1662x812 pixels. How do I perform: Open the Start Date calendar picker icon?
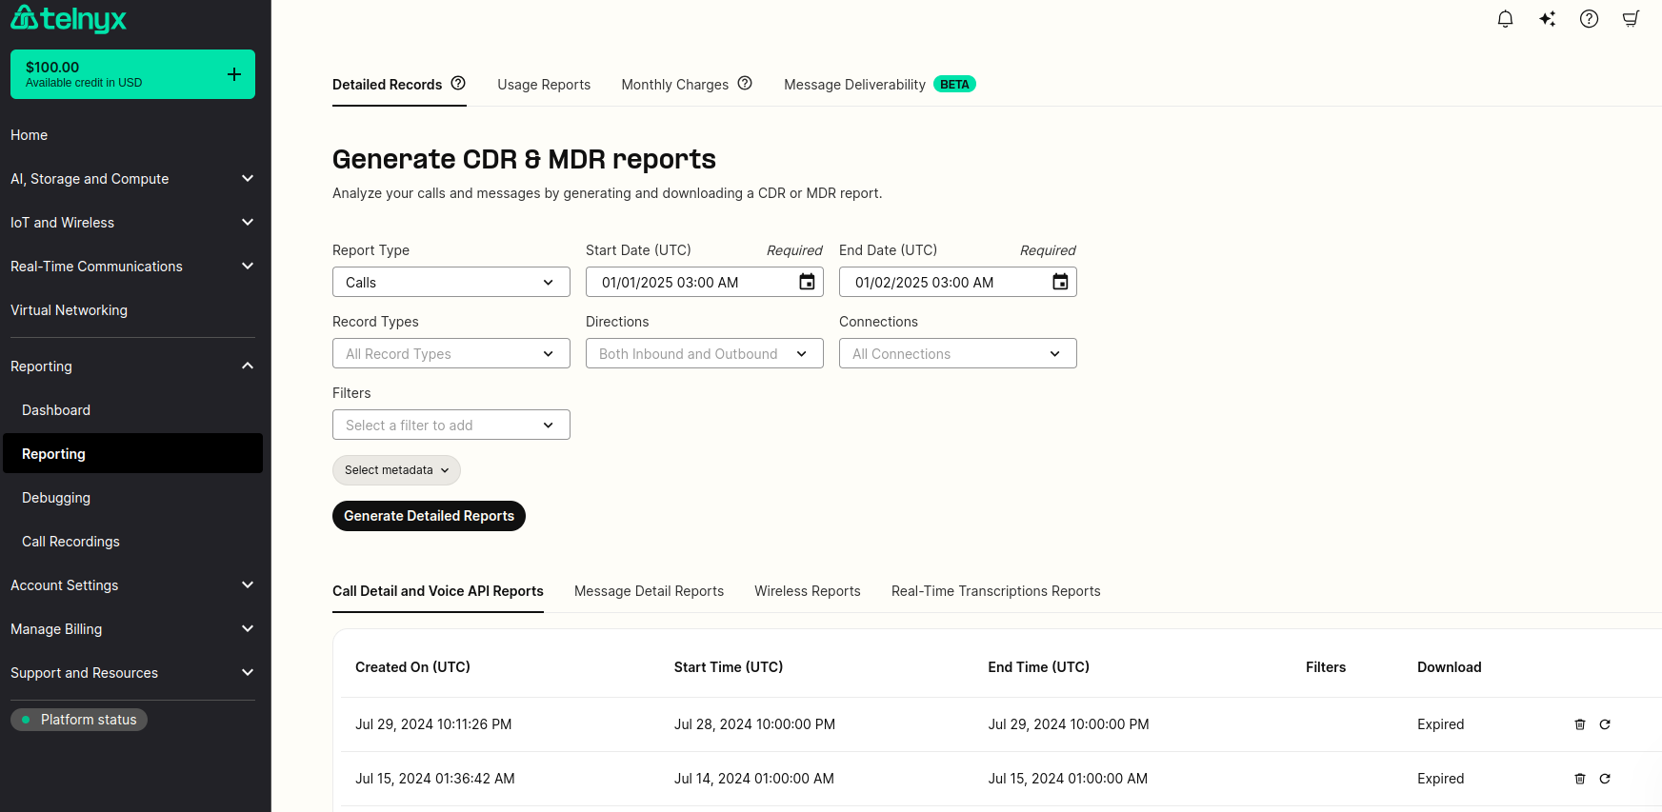pyautogui.click(x=807, y=282)
